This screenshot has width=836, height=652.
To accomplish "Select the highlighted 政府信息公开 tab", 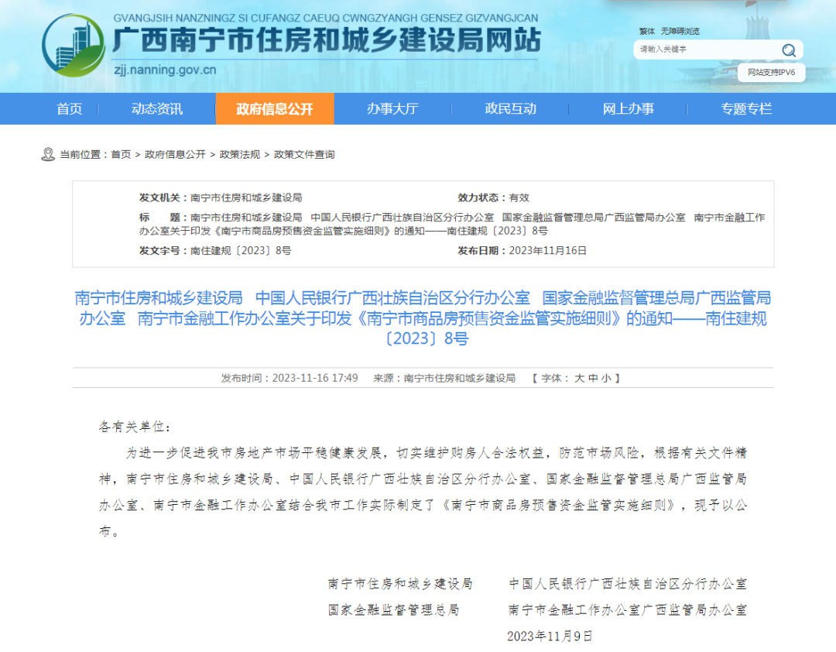I will point(275,108).
